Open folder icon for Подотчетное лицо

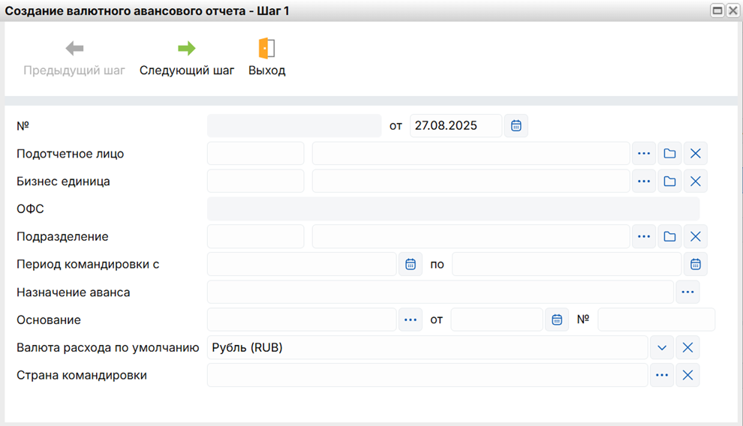pyautogui.click(x=669, y=154)
